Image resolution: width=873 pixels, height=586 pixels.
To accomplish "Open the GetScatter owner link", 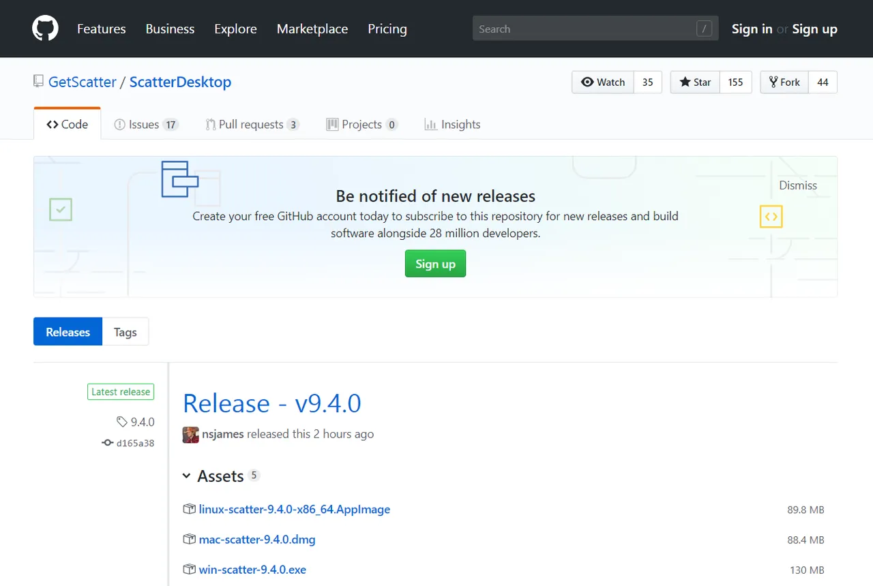I will pyautogui.click(x=83, y=82).
